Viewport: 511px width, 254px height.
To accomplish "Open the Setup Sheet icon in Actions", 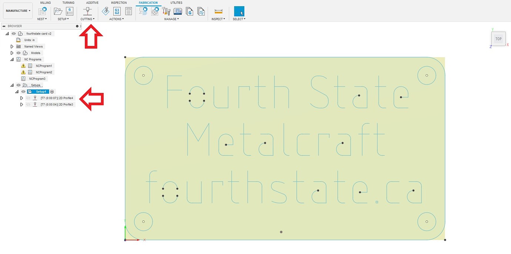I will tap(128, 11).
